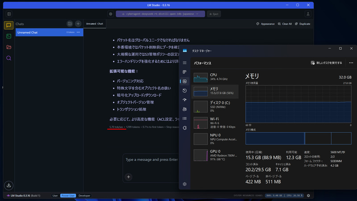This screenshot has height=201, width=357.
Task: Eject the loaded model
Action: 214,14
